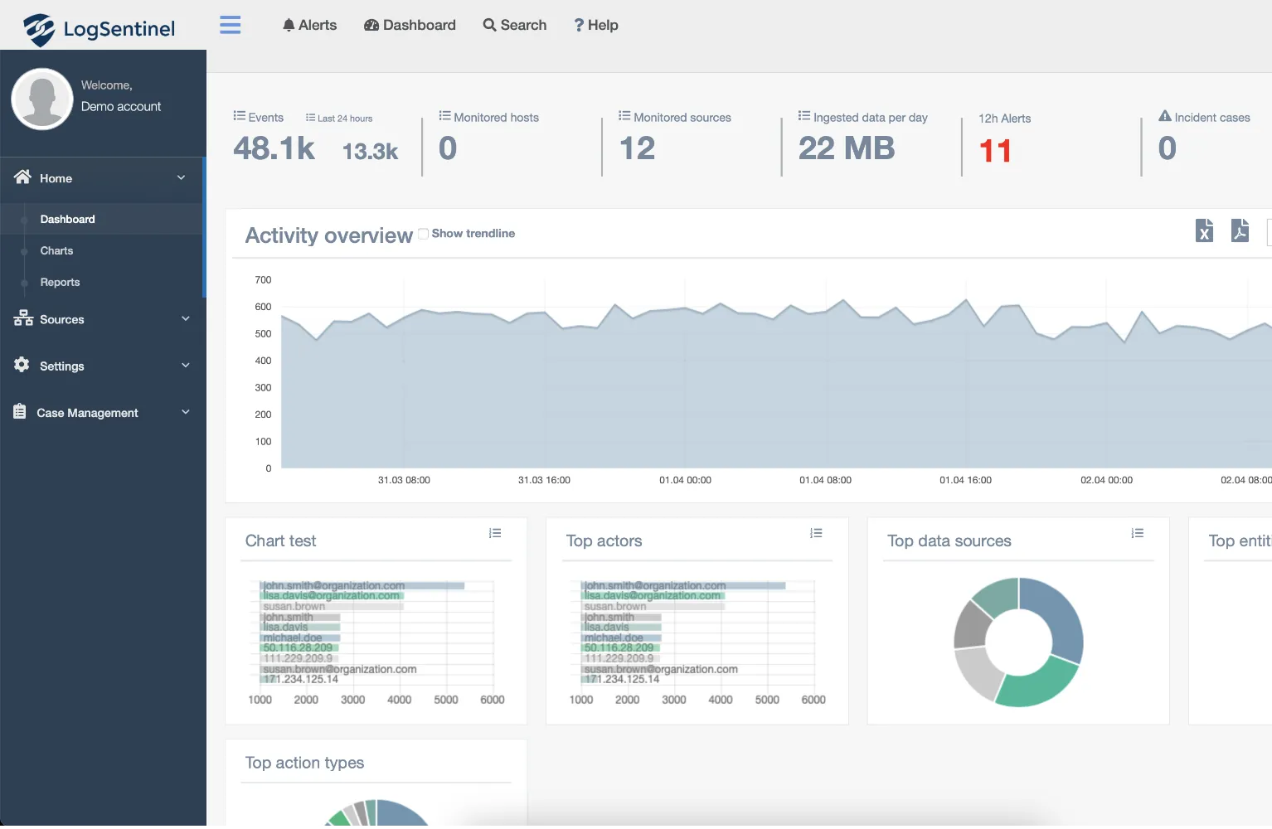Open Top actors list options icon
Screen dimensions: 1272x829
click(x=816, y=533)
